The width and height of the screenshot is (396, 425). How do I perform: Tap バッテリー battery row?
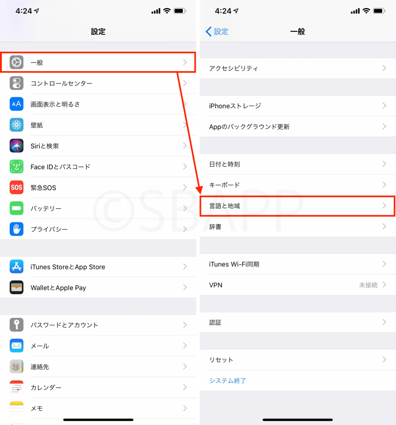coord(98,209)
